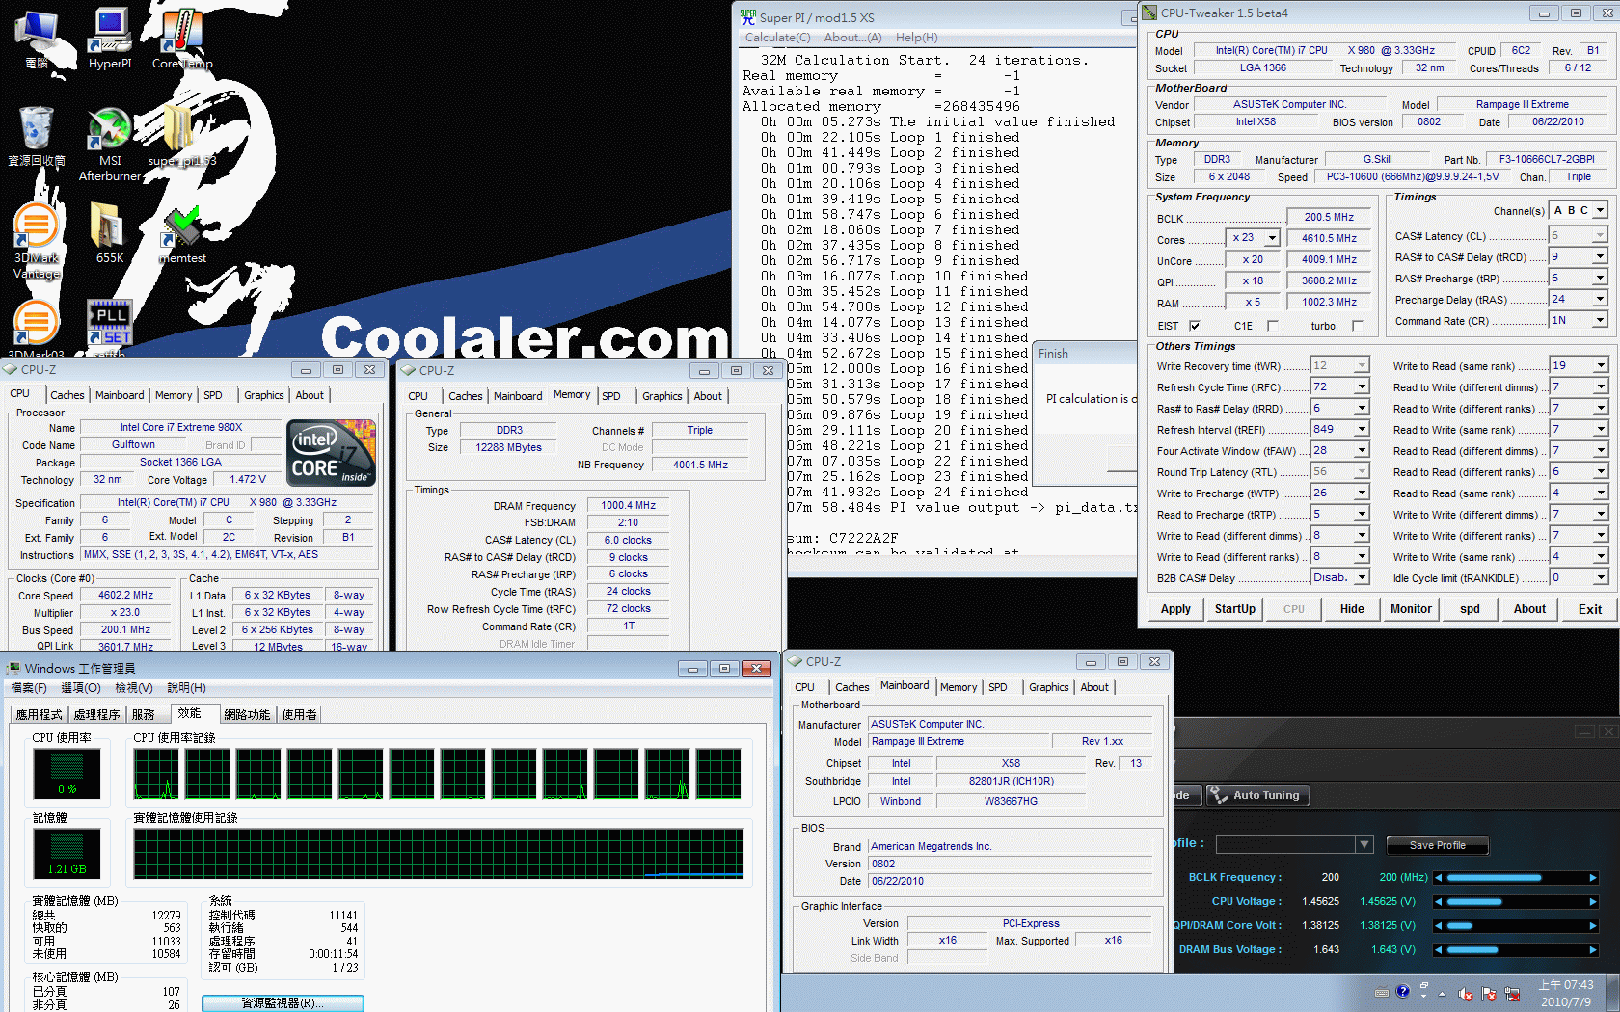Open 資源監視器(R) in Task Manager
This screenshot has height=1012, width=1620.
(283, 1003)
